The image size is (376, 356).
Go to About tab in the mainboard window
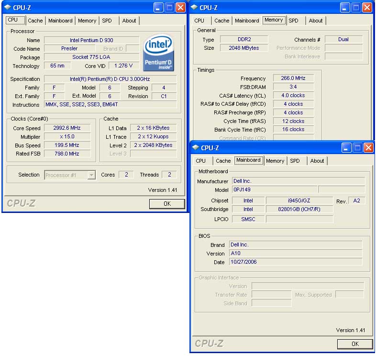(317, 161)
